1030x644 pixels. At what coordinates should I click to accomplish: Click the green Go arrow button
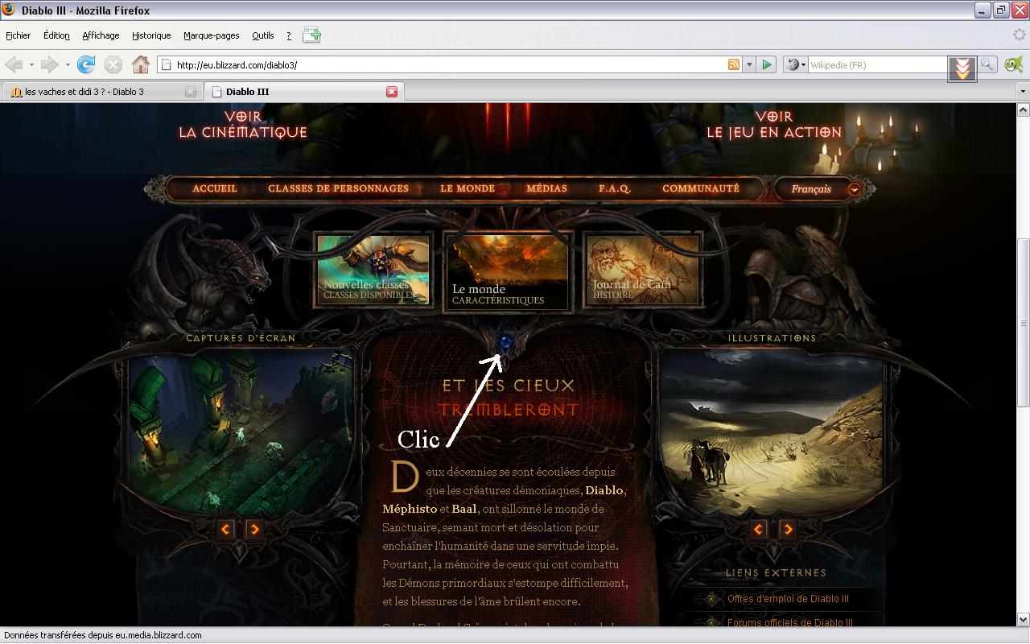click(767, 64)
